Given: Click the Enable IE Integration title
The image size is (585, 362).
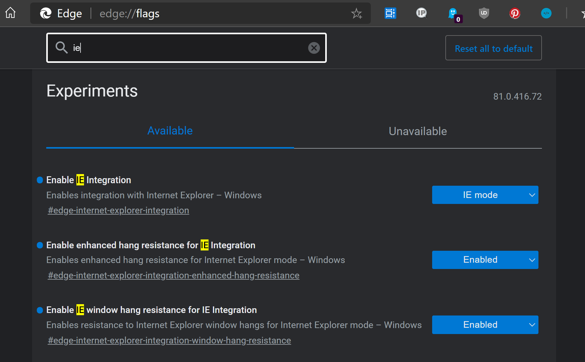Looking at the screenshot, I should (x=89, y=180).
